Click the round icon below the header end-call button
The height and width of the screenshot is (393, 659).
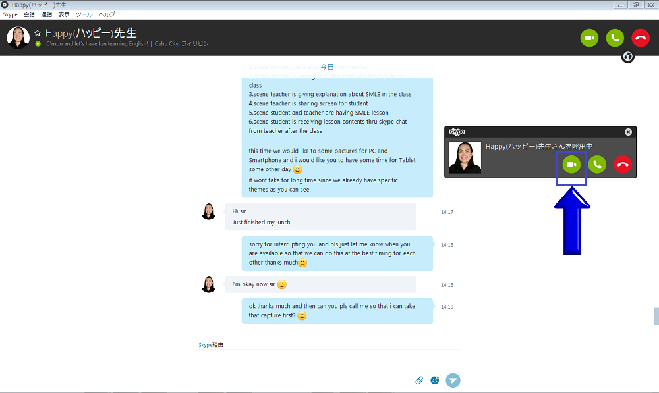[x=627, y=57]
